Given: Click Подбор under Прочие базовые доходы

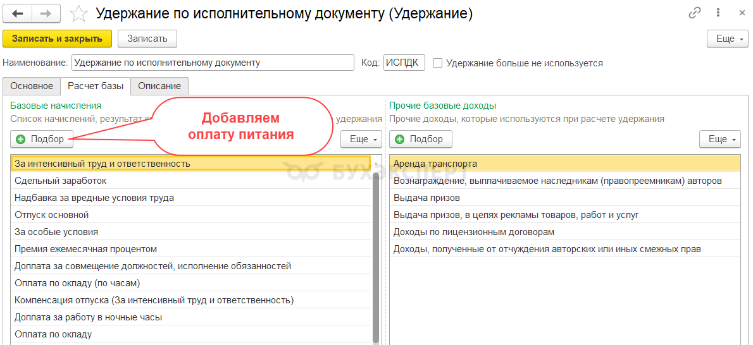Looking at the screenshot, I should point(420,139).
